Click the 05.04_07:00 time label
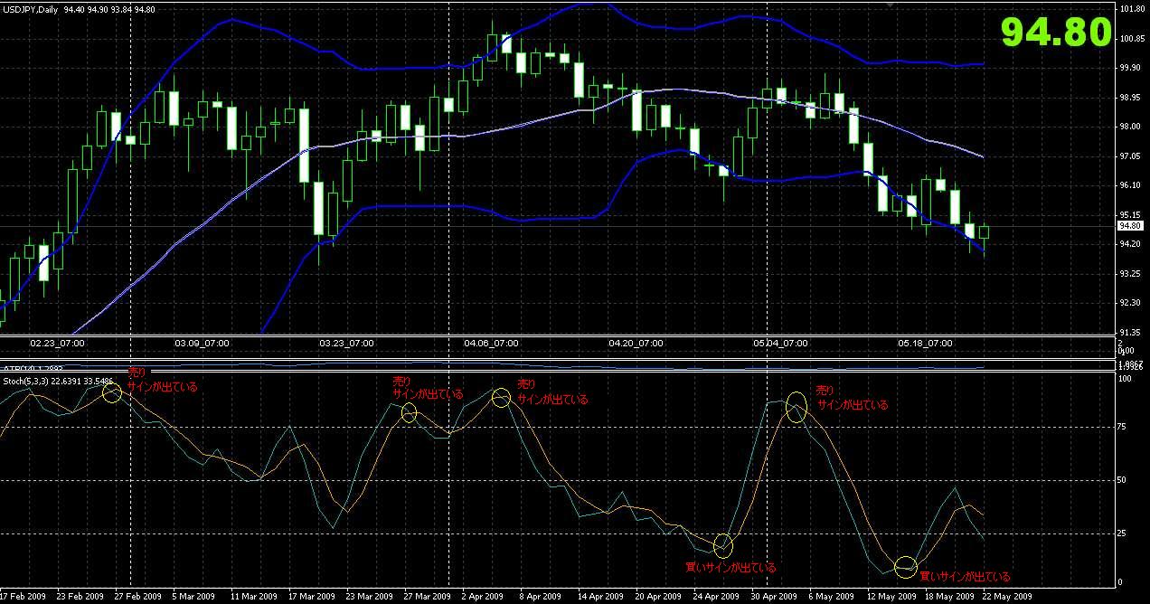The height and width of the screenshot is (604, 1150). [x=780, y=344]
